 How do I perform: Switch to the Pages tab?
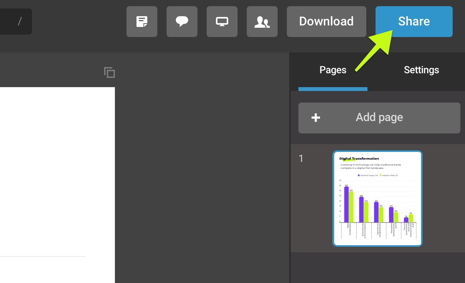(333, 70)
